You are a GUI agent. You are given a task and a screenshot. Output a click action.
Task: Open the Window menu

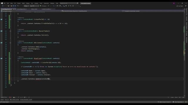(52, 3)
